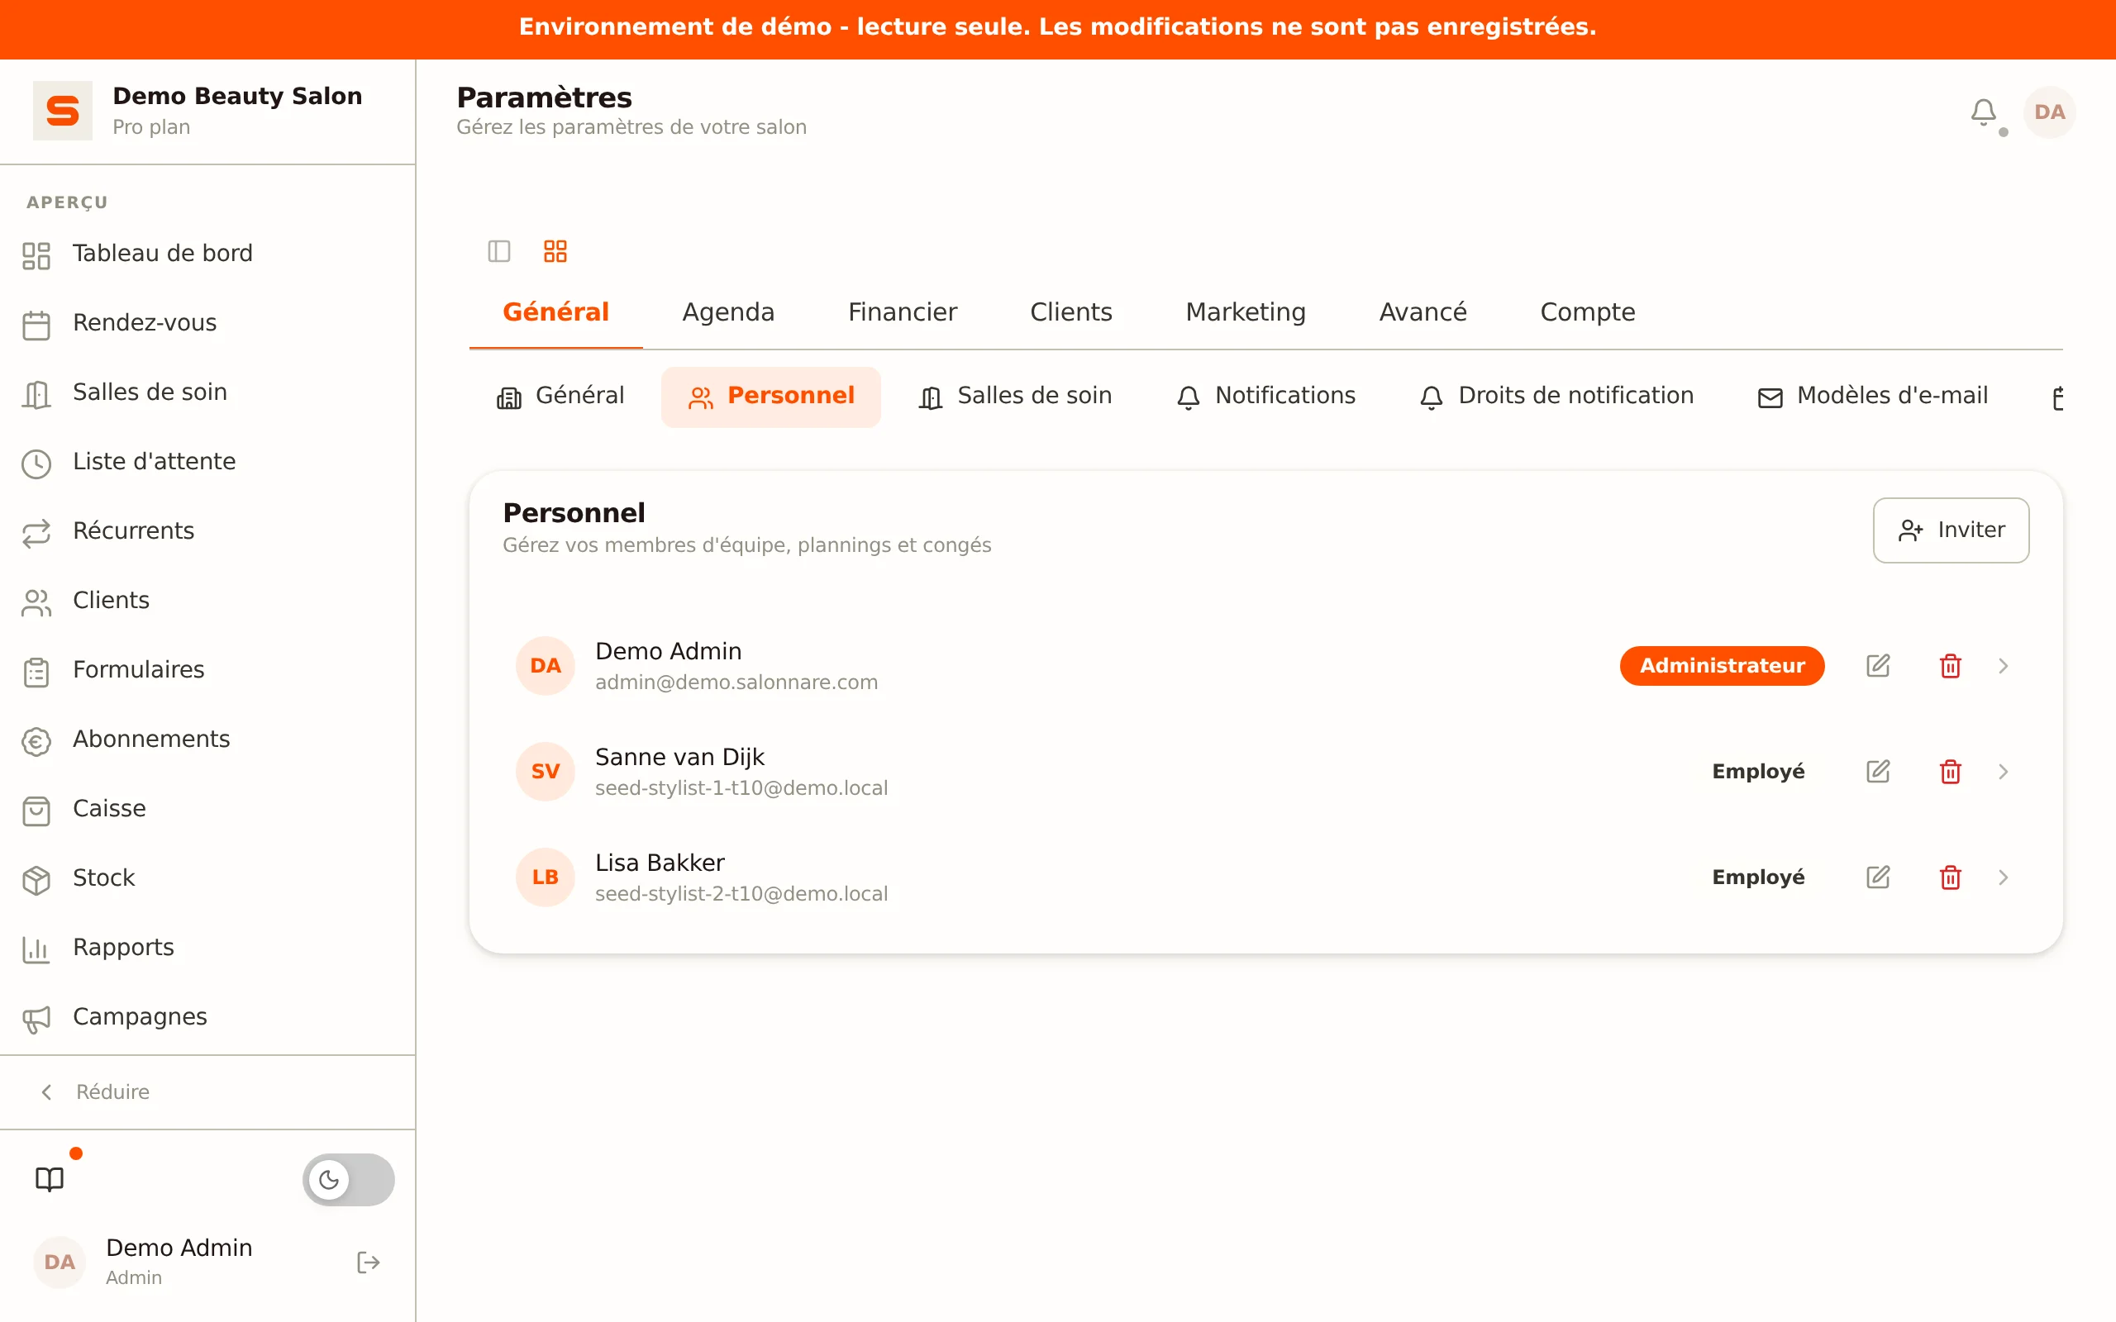
Task: Switch to grid layout view icon
Action: coord(555,252)
